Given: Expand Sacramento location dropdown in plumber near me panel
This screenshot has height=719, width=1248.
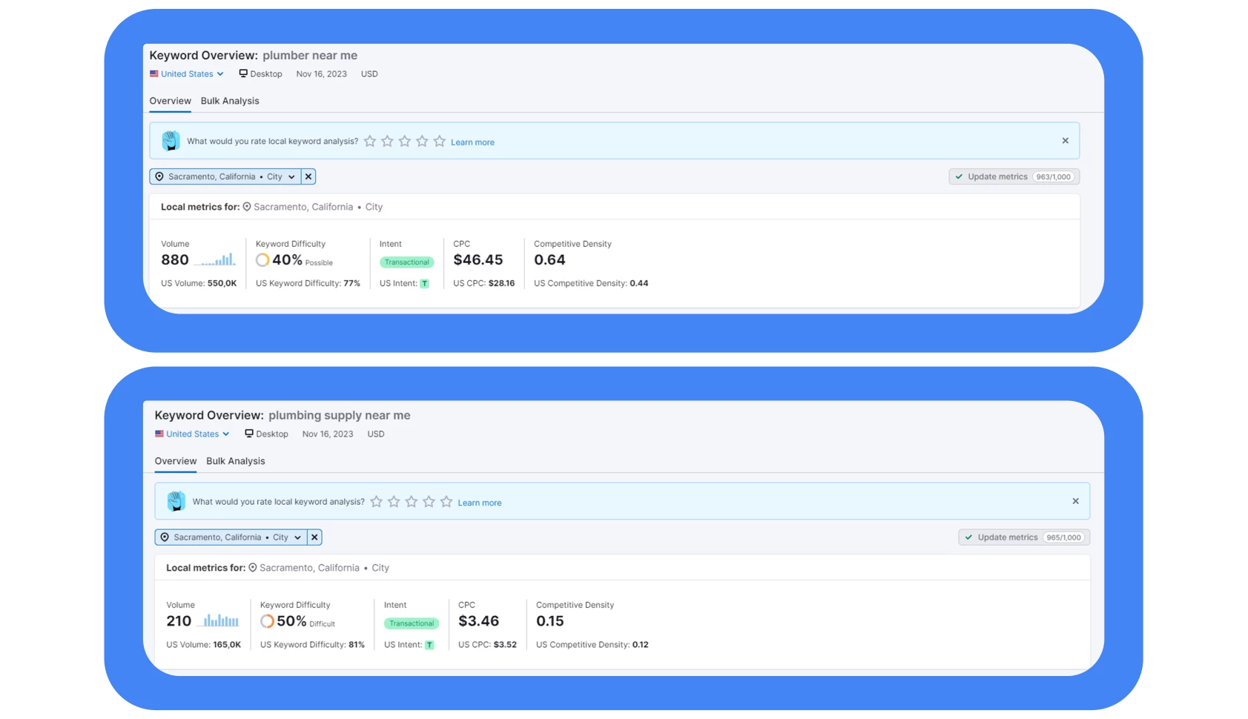Looking at the screenshot, I should [x=225, y=176].
